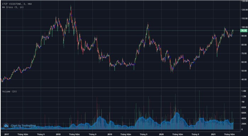The image size is (248, 136).
Task: Click the 1.2M volume axis label
Action: click(x=244, y=97)
